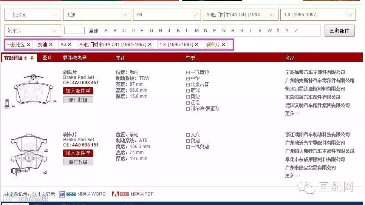Open merchant 奉化市东成摩擦材料有限公司
This screenshot has width=365, height=205.
tap(315, 160)
